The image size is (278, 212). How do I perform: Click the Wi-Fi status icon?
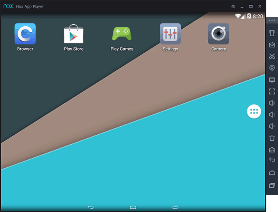pos(237,16)
